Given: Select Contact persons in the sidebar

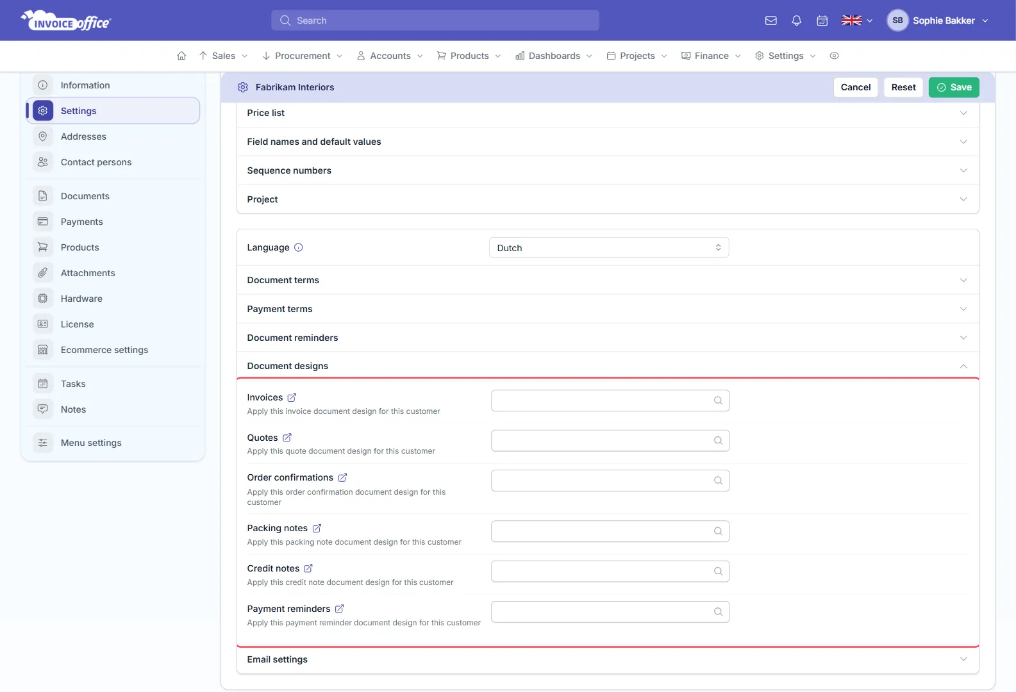Looking at the screenshot, I should (113, 162).
